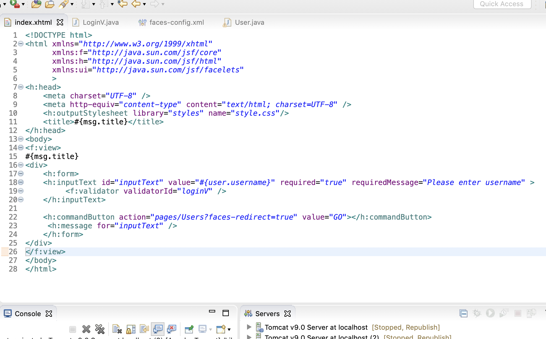Click Collapse All in Servers view
The height and width of the screenshot is (339, 546).
pyautogui.click(x=463, y=313)
